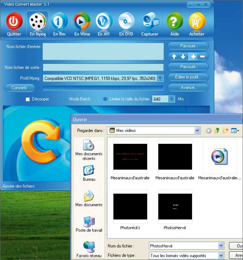Click the Convertir button
243x260 pixels.
19,88
